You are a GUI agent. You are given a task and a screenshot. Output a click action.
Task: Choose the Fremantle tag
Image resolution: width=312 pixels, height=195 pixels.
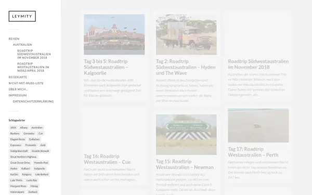coord(31,145)
